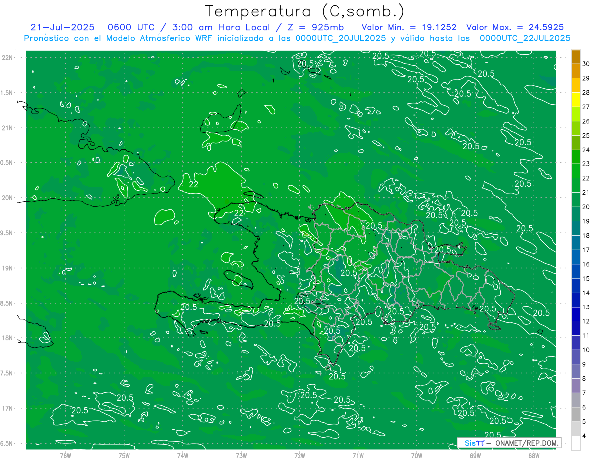This screenshot has width=599, height=462.
Task: Click 'Pronóstico con el Modelo Atmósferico WRF' text
Action: pyautogui.click(x=119, y=38)
